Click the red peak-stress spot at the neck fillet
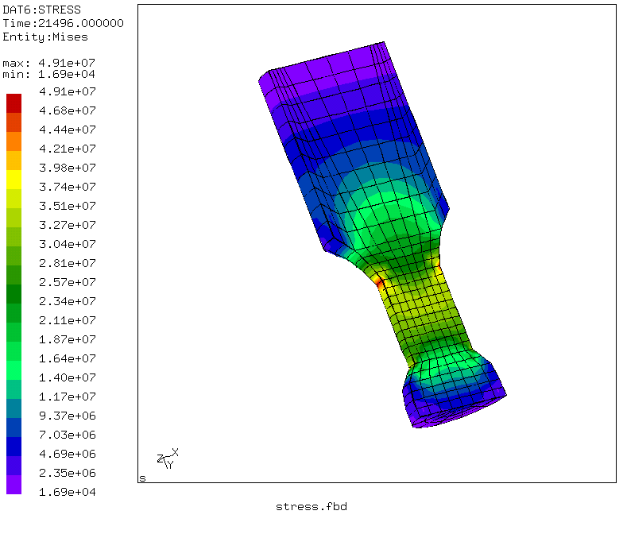 tap(380, 283)
